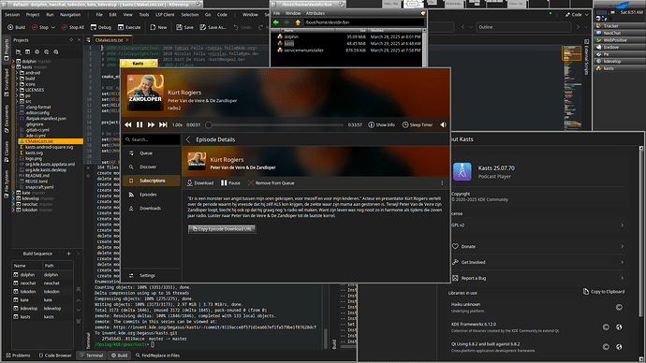646x363 pixels.
Task: Open the Session menu in KDevelop
Action: [x=12, y=14]
